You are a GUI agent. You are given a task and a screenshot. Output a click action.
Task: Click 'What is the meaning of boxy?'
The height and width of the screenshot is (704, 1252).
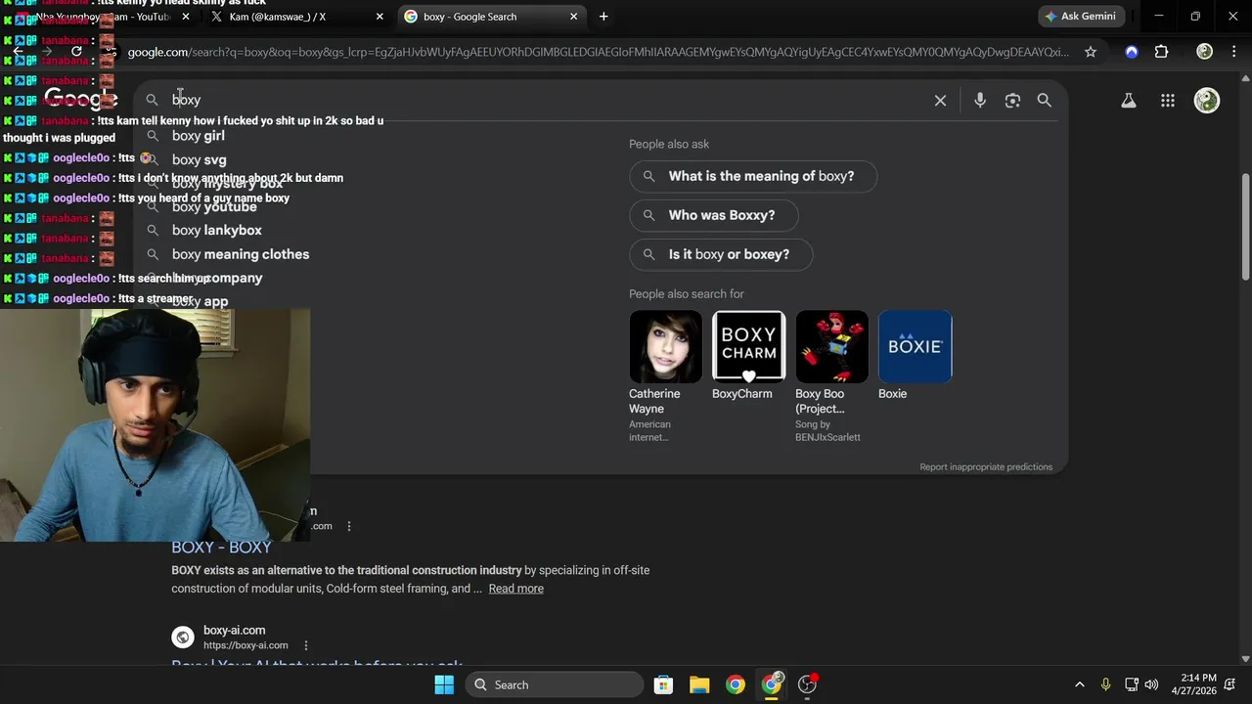click(x=753, y=176)
